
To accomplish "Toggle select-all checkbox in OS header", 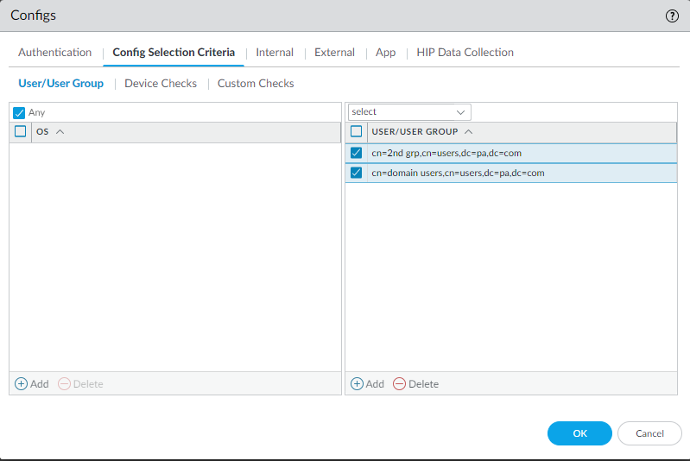I will pos(21,132).
